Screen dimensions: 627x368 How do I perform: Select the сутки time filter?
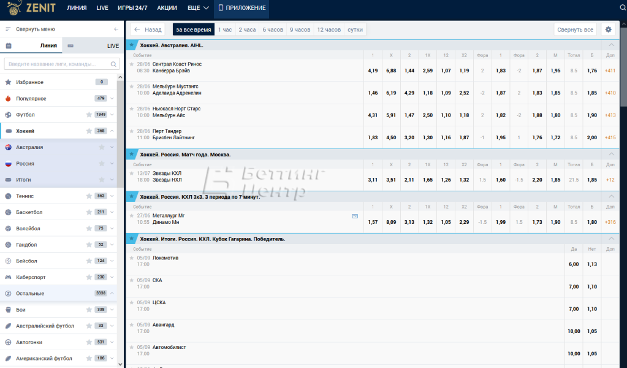[x=355, y=29]
